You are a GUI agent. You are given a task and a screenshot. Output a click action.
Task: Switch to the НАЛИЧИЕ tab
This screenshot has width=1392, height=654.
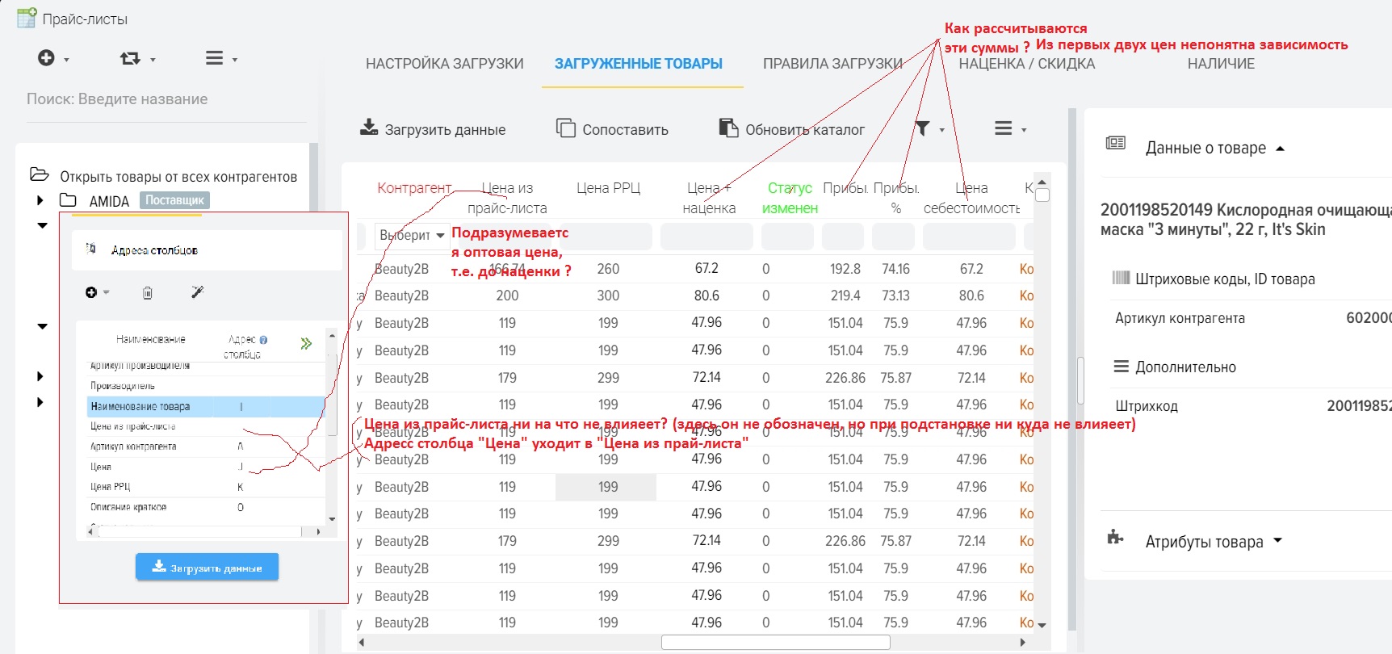pos(1221,64)
